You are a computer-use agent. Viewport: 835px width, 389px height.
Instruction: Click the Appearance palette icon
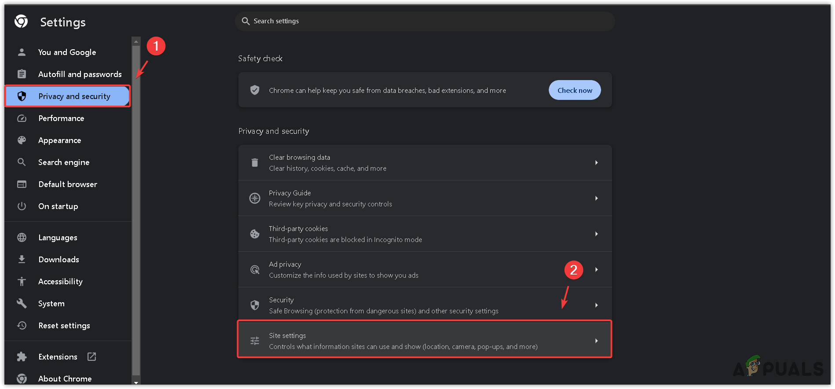click(x=22, y=140)
